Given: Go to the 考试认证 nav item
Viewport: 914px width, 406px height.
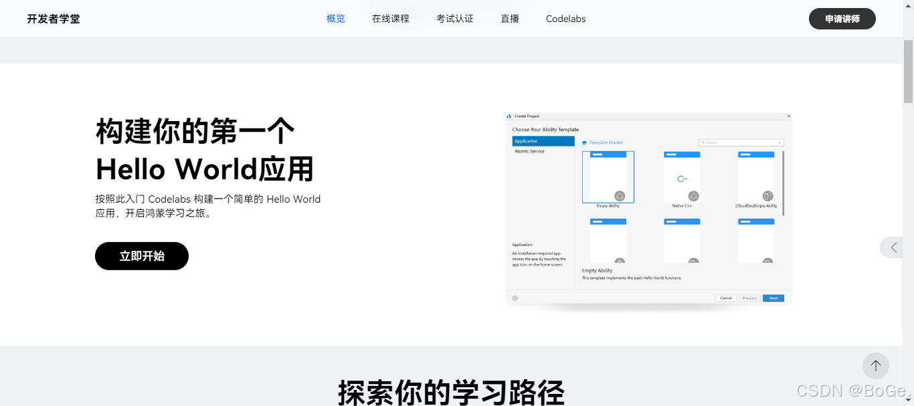Looking at the screenshot, I should click(455, 19).
